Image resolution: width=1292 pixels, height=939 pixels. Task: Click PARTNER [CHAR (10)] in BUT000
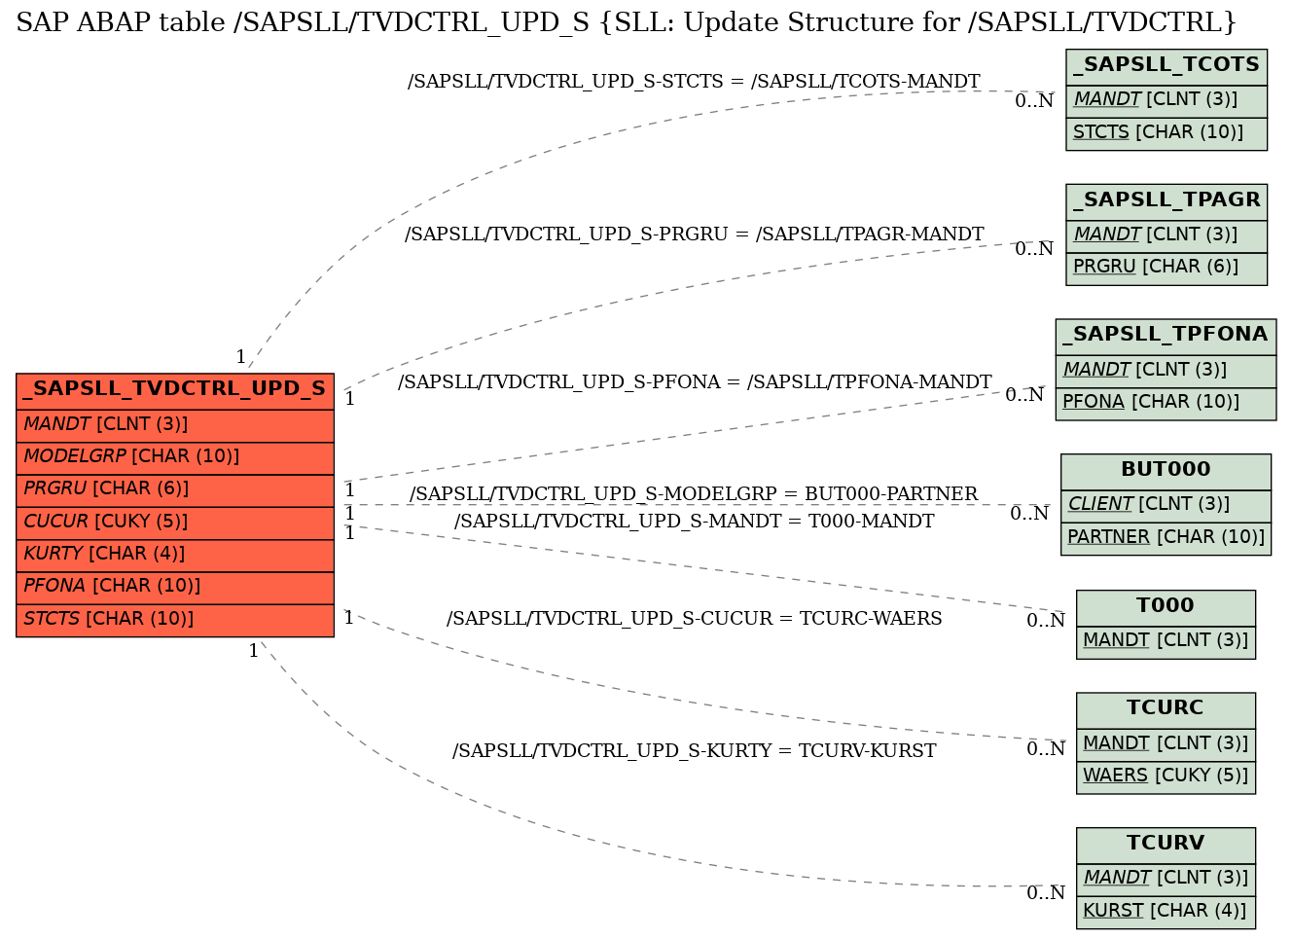(x=1166, y=537)
